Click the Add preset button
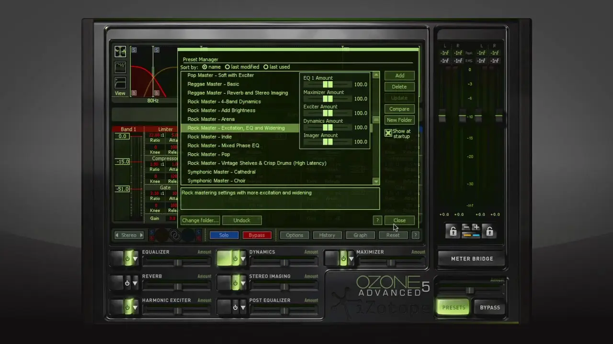 399,75
